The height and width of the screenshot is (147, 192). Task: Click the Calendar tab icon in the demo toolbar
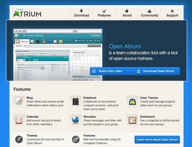click(55, 42)
